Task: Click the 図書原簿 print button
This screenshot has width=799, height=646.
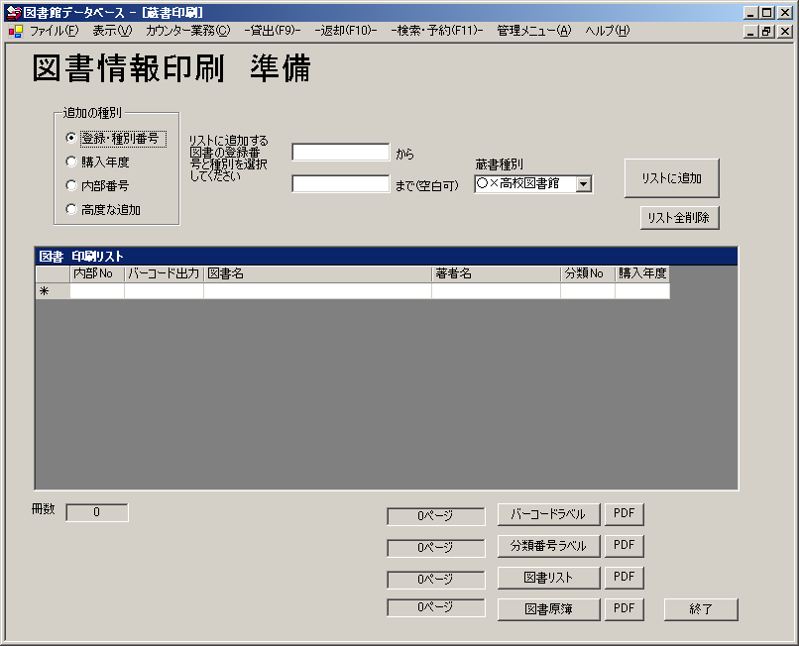Action: point(549,609)
